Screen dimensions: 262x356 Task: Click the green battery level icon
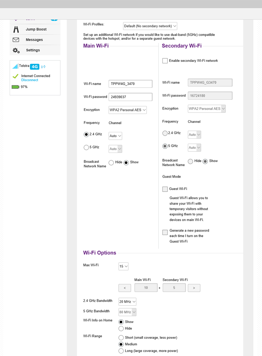pos(15,87)
